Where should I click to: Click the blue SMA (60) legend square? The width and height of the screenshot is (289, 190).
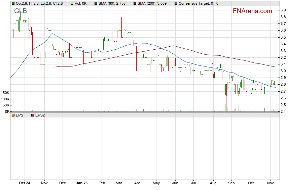[x=96, y=3]
